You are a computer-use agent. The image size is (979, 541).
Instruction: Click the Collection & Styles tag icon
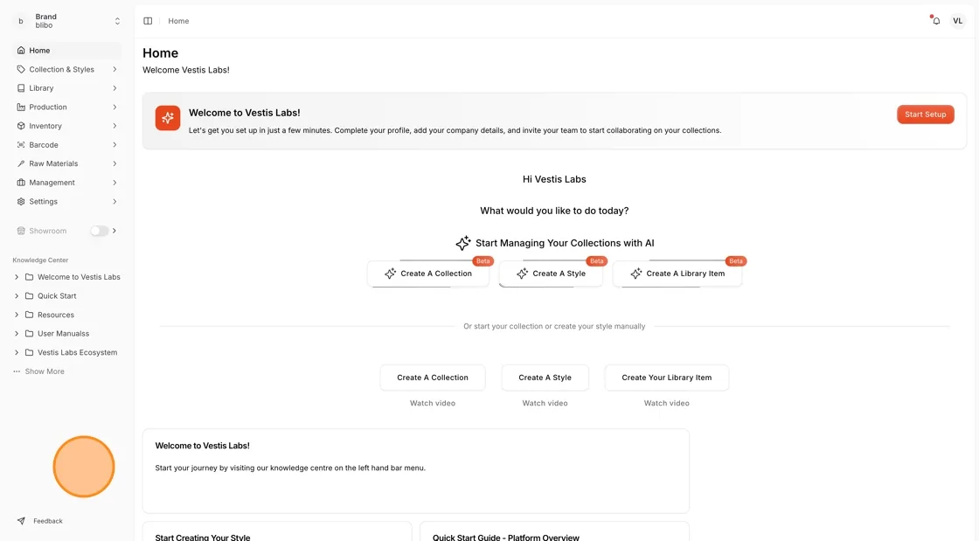point(21,69)
